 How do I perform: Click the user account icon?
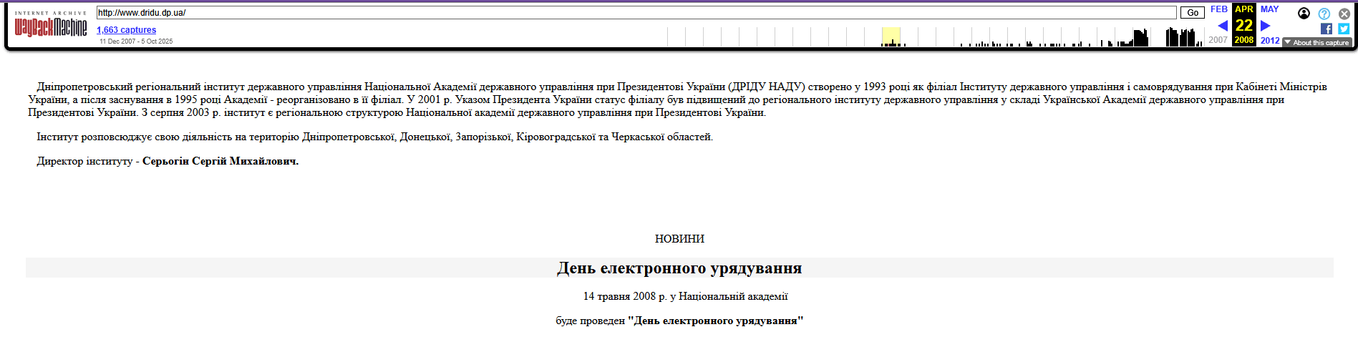1304,13
